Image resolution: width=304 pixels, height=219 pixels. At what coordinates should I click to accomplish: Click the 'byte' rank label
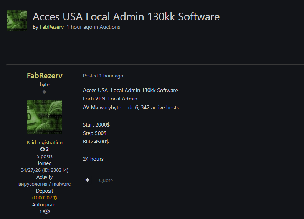(45, 85)
